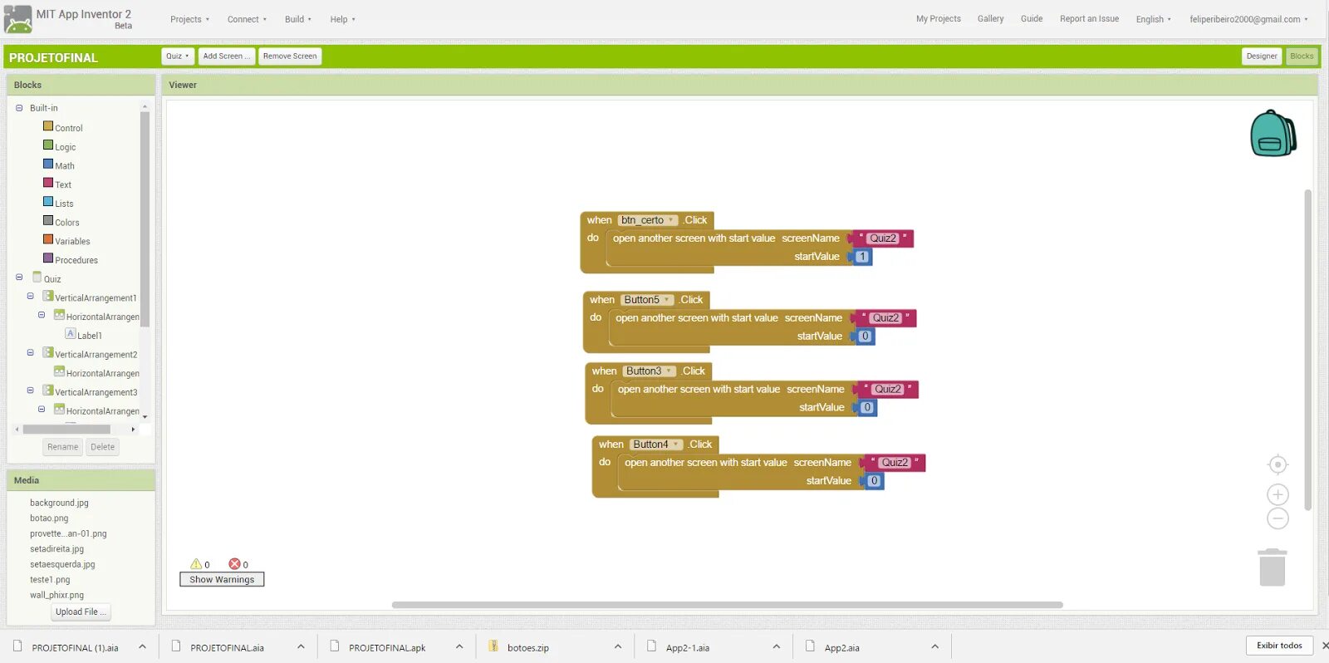Click the Upload File button
The image size is (1329, 663).
[x=81, y=612]
